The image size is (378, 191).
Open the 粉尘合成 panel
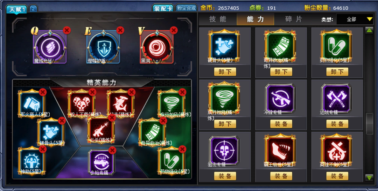point(186,8)
